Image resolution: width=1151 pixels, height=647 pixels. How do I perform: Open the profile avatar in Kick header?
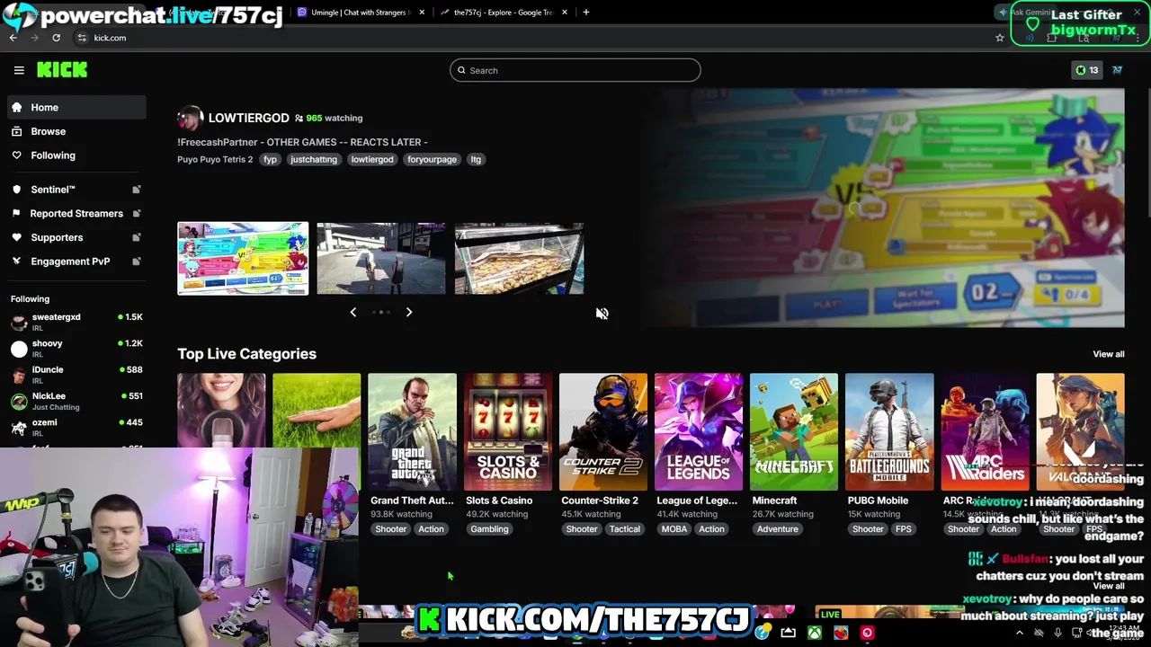click(1117, 70)
